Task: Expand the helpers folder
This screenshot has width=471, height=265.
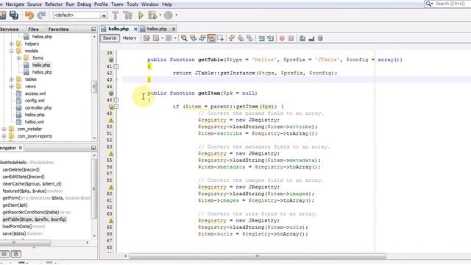Action: point(12,44)
